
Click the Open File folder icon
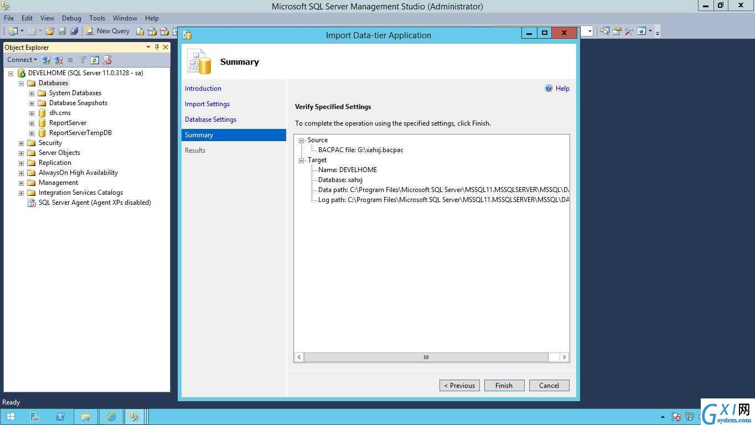(x=50, y=31)
